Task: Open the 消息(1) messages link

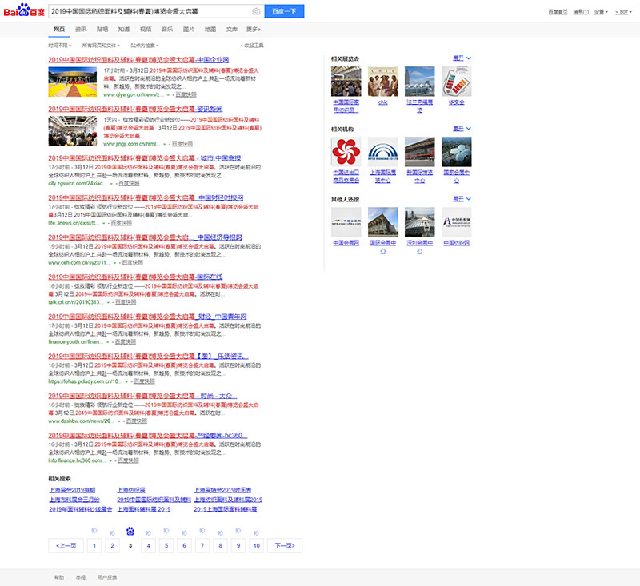Action: coord(581,12)
